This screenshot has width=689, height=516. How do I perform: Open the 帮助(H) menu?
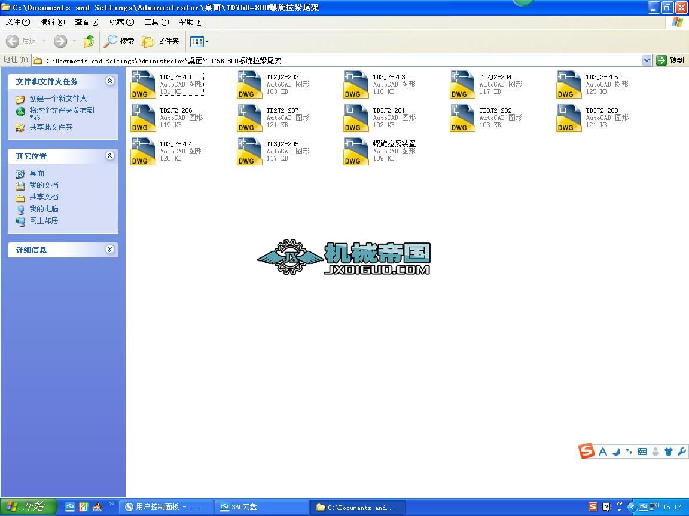191,22
